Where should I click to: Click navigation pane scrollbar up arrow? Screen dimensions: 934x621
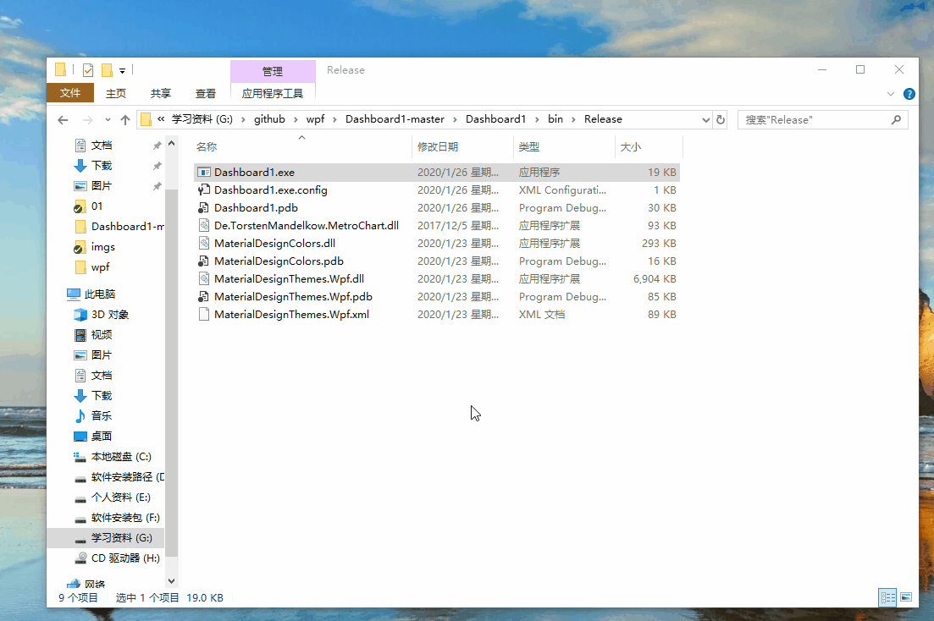(172, 144)
